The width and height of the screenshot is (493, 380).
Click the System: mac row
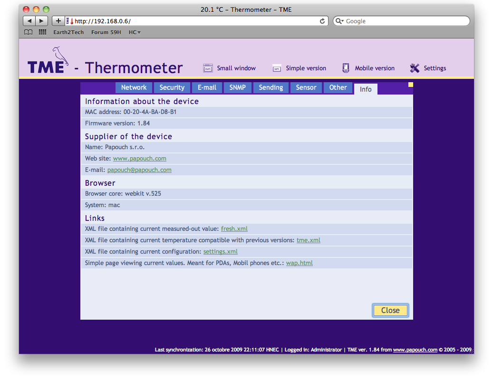tap(246, 205)
